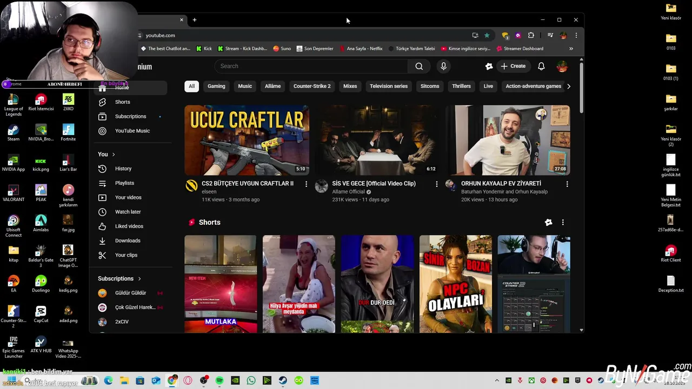The image size is (692, 389).
Task: Open Güldür Güldür subscription channel
Action: coord(130,293)
